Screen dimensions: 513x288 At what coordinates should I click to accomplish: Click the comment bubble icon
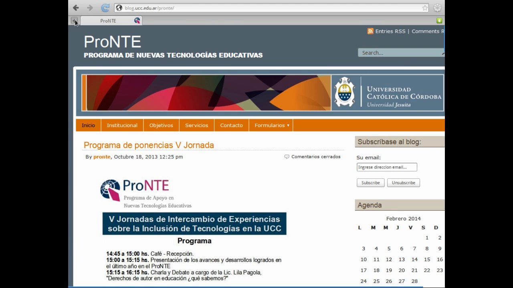pos(287,157)
